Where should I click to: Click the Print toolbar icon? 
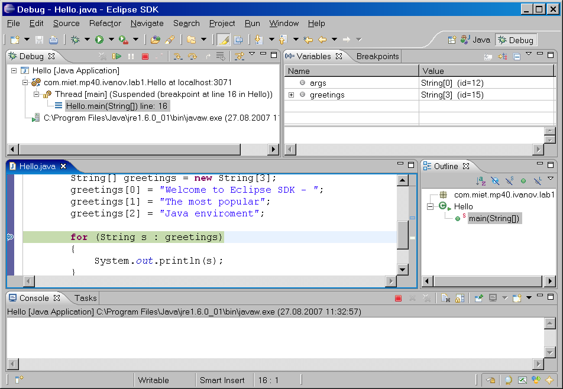(x=53, y=40)
